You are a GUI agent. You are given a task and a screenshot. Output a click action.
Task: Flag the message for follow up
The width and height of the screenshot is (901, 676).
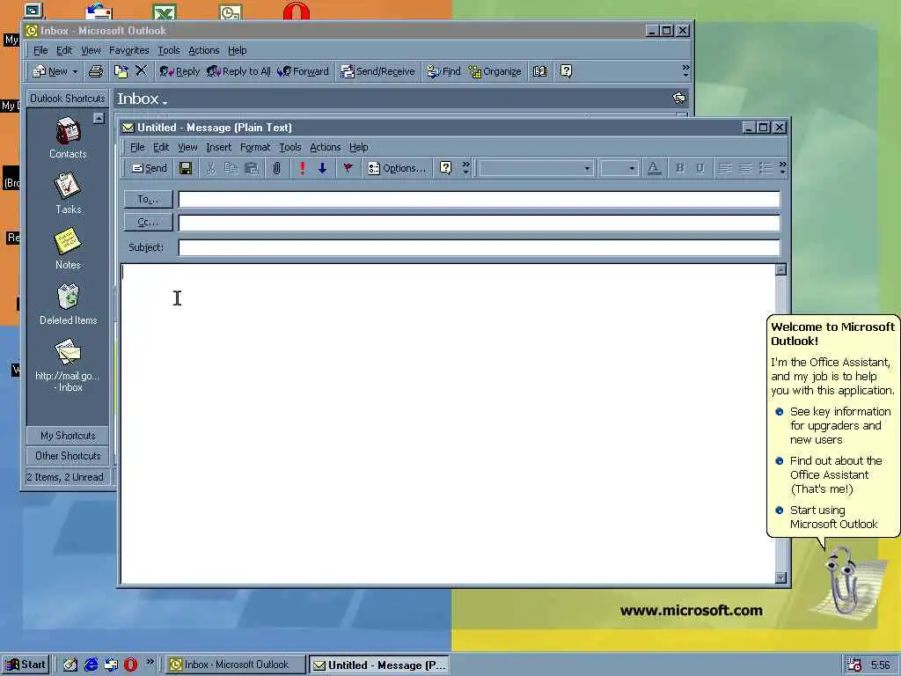(x=348, y=168)
